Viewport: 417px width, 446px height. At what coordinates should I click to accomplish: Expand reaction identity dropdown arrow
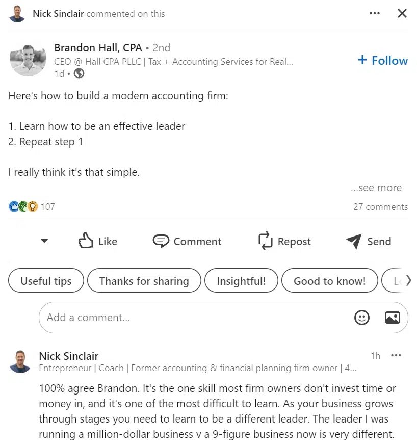point(44,241)
